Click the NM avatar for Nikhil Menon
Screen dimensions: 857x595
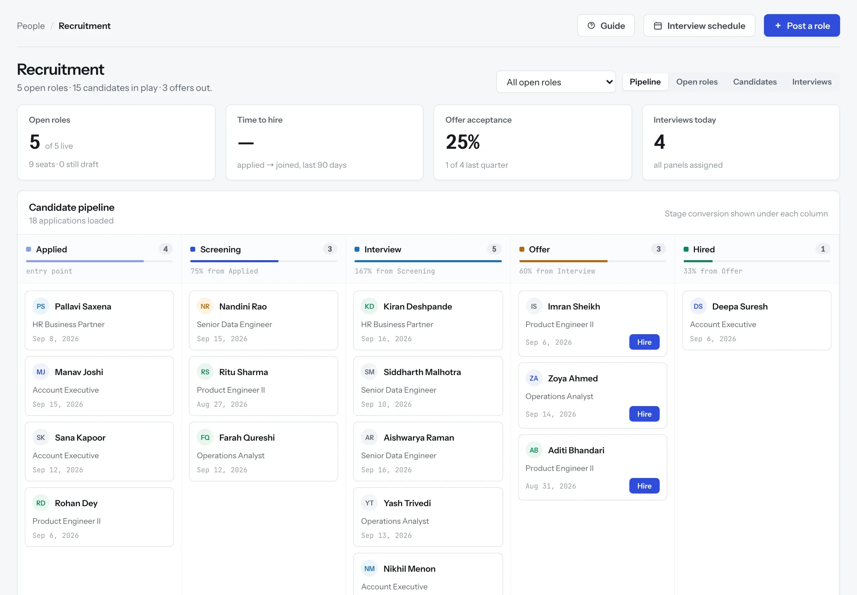369,569
